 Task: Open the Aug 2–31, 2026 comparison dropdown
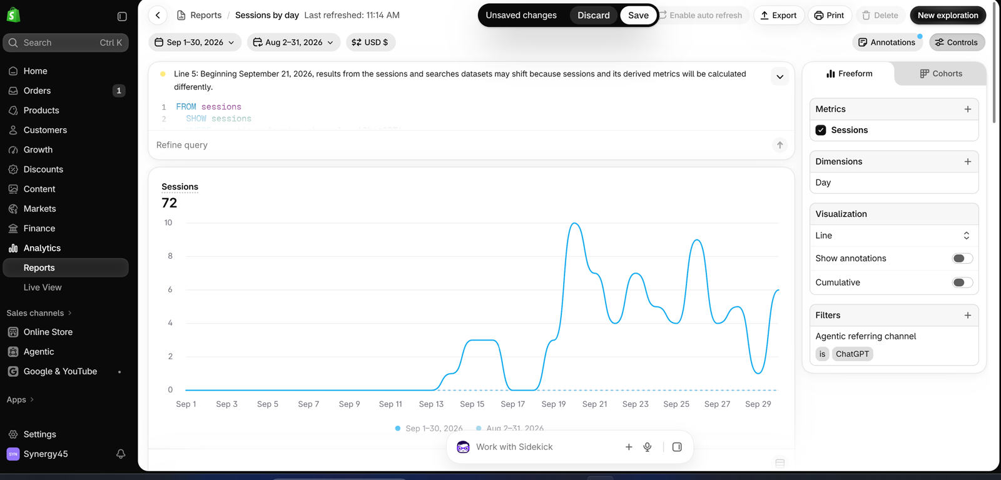tap(293, 42)
